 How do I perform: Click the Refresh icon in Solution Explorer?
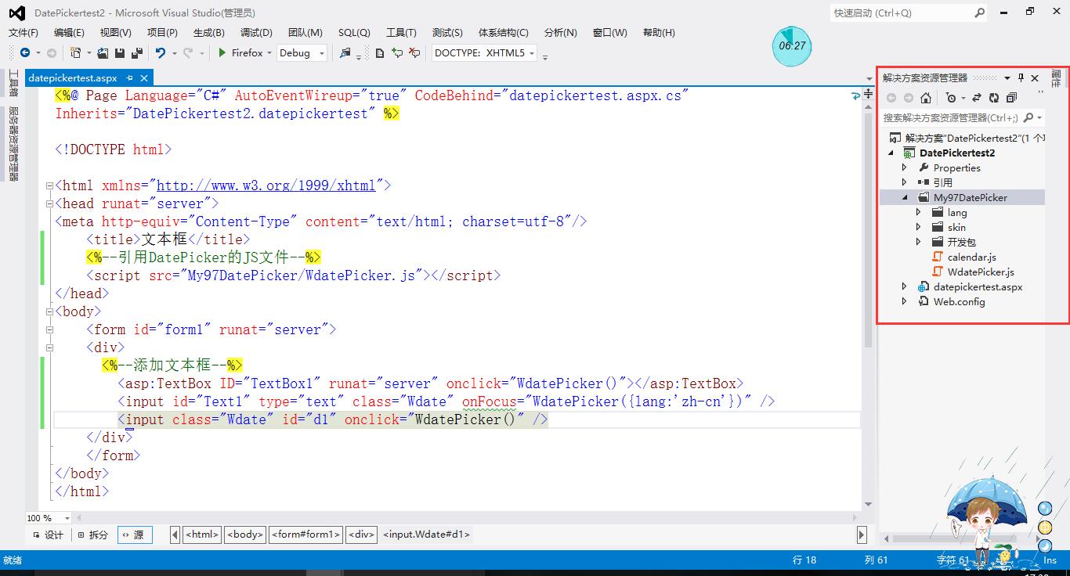(x=994, y=98)
